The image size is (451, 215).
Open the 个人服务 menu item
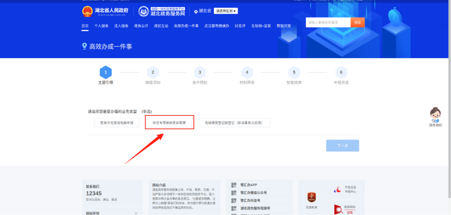pyautogui.click(x=101, y=26)
